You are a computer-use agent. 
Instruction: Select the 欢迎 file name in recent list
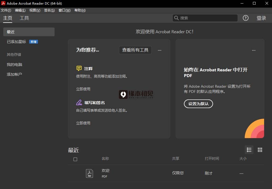(x=106, y=170)
